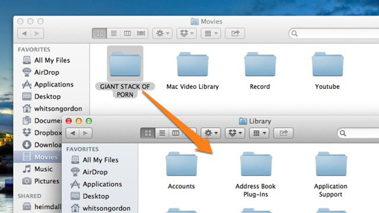Click the back arrow in Movies window
Image resolution: width=379 pixels, height=213 pixels.
pyautogui.click(x=24, y=33)
